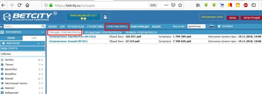Click the 90% zoom level indicator

[153, 5]
